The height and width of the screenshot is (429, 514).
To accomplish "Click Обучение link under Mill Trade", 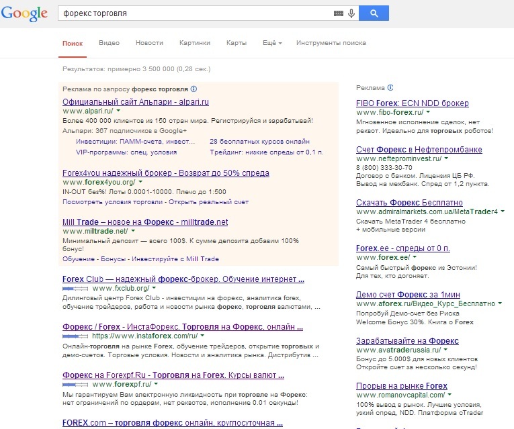I will (x=79, y=259).
